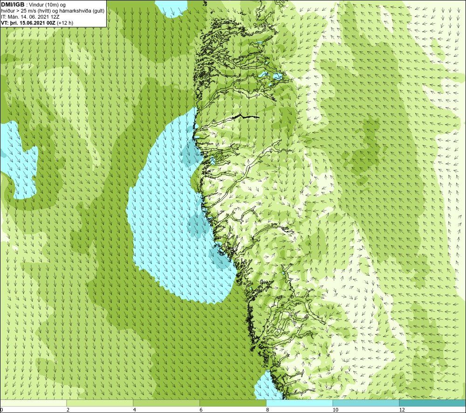Viewport: 466px width, 413px height.
Task: Click the legend scale label 6
Action: pyautogui.click(x=201, y=410)
